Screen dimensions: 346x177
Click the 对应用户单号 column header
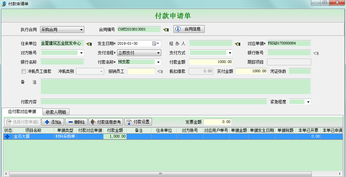coord(216,131)
